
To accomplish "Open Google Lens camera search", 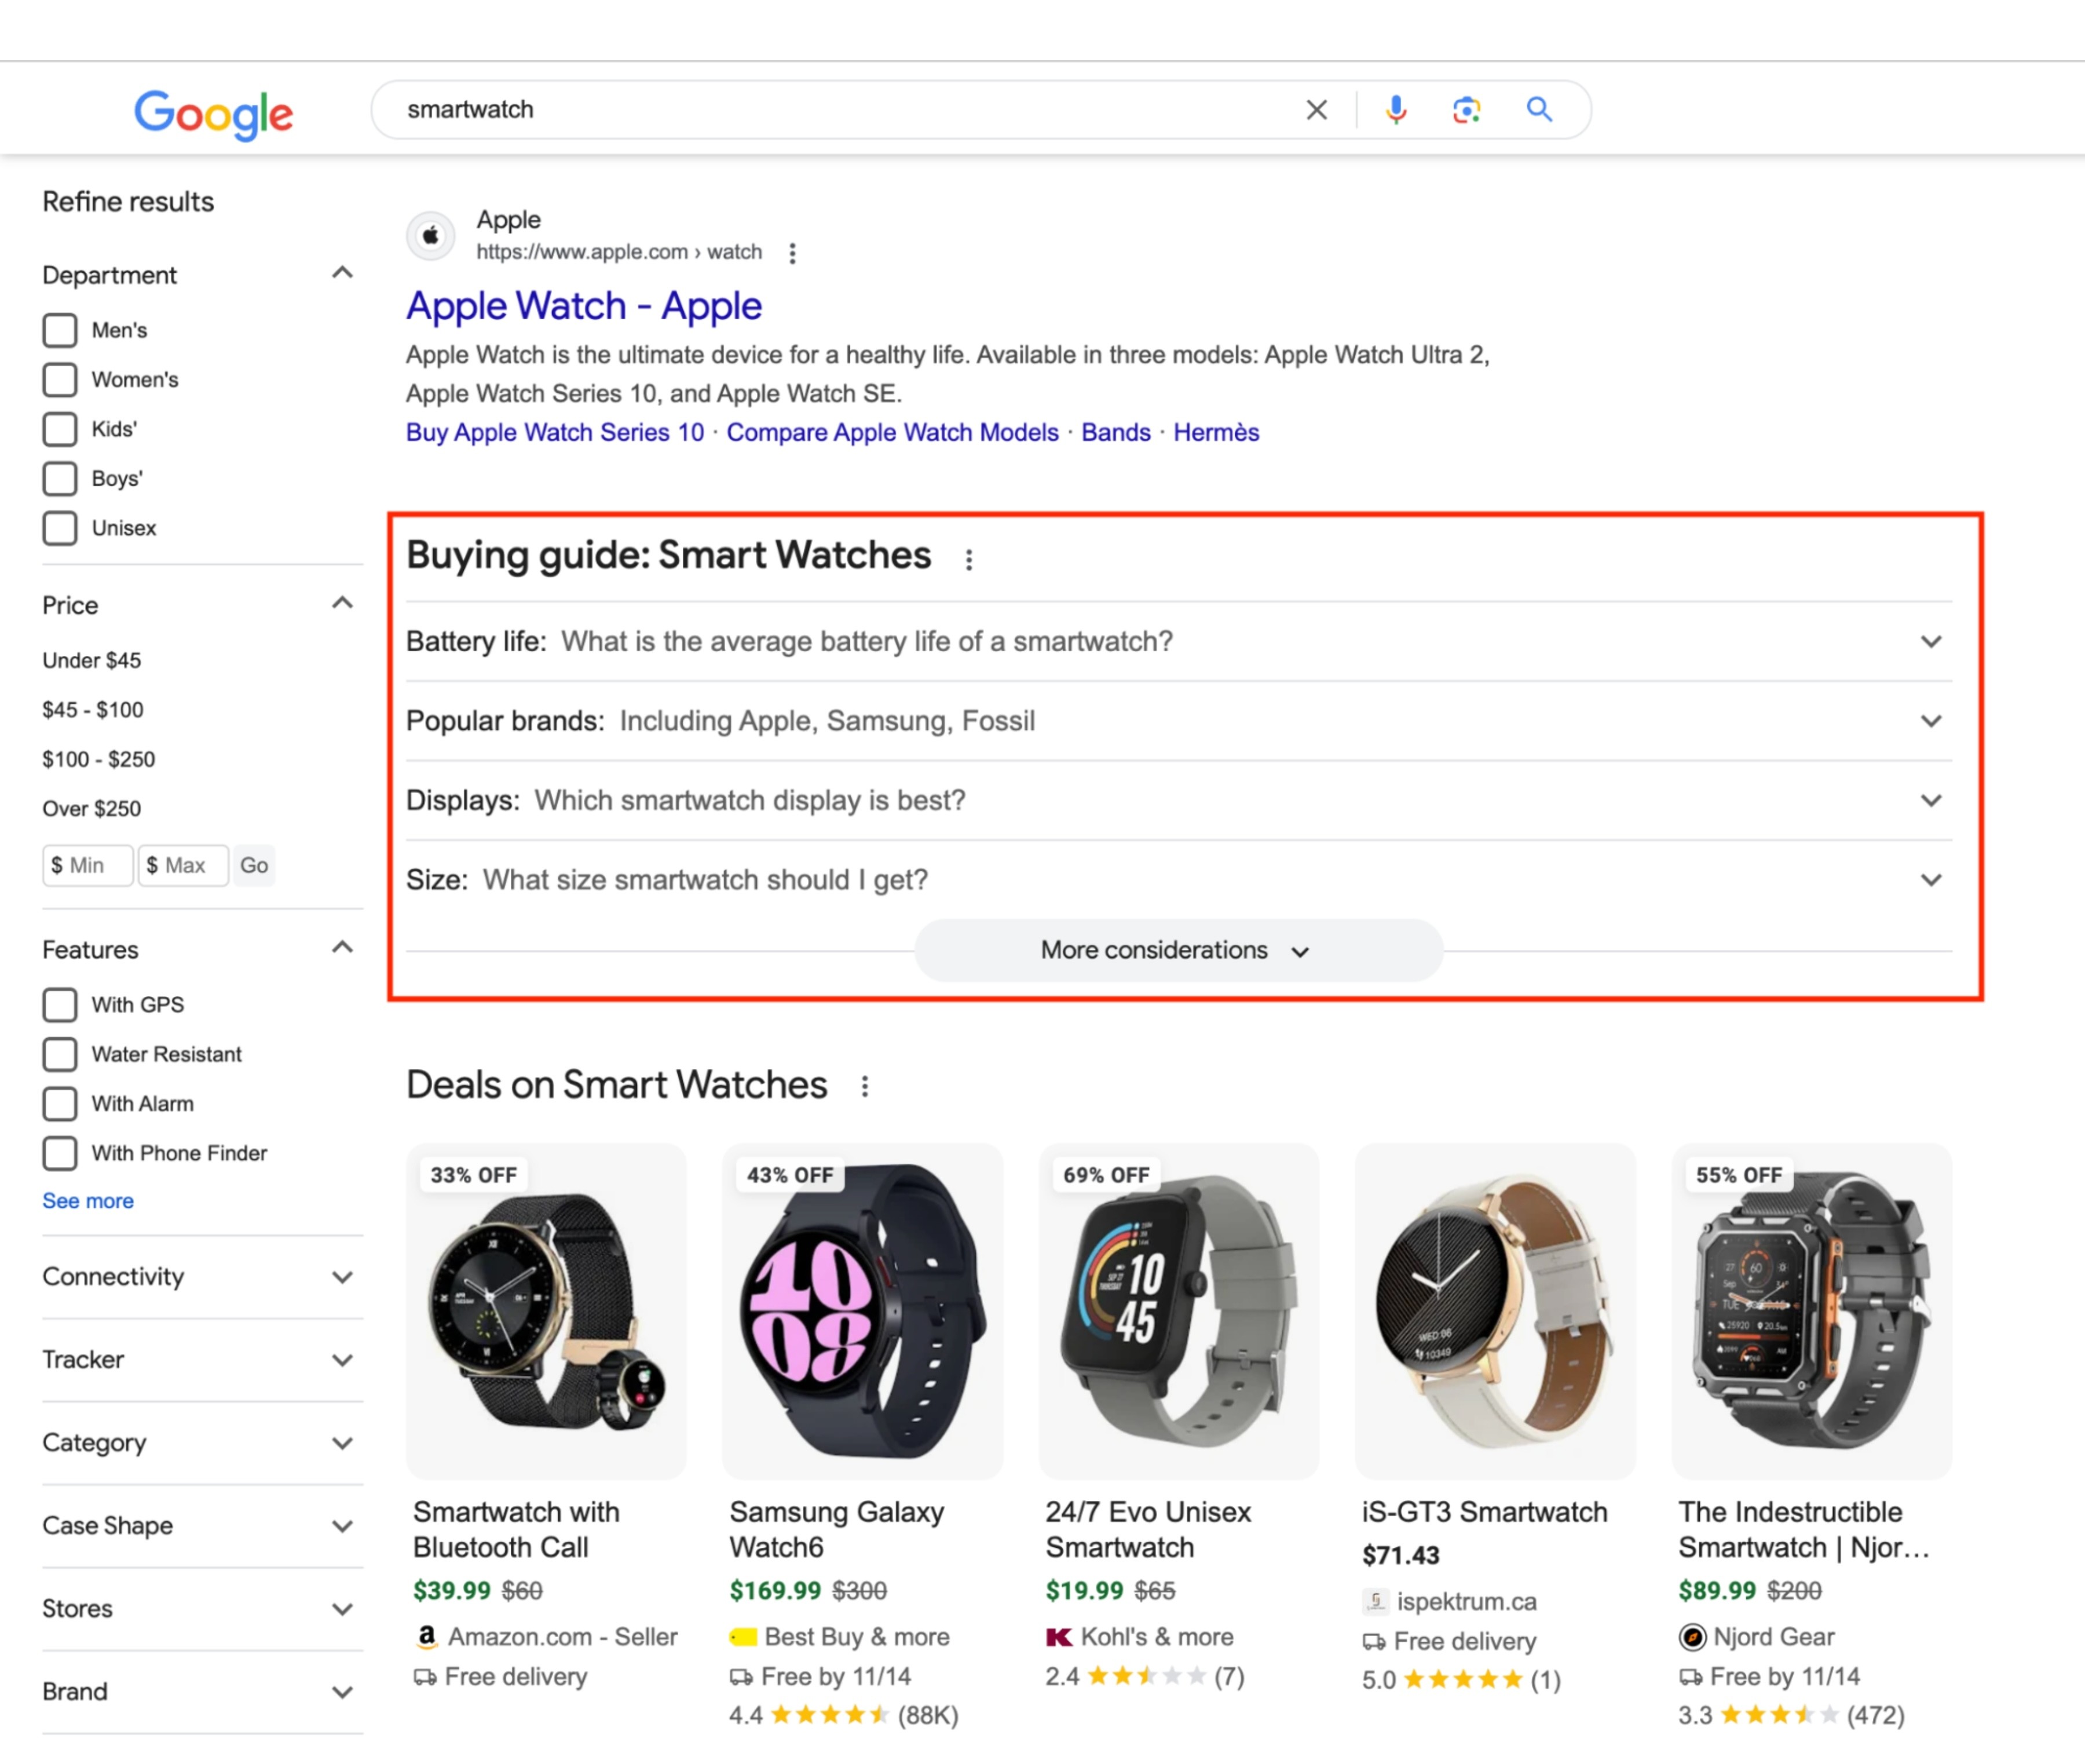I will coord(1465,109).
